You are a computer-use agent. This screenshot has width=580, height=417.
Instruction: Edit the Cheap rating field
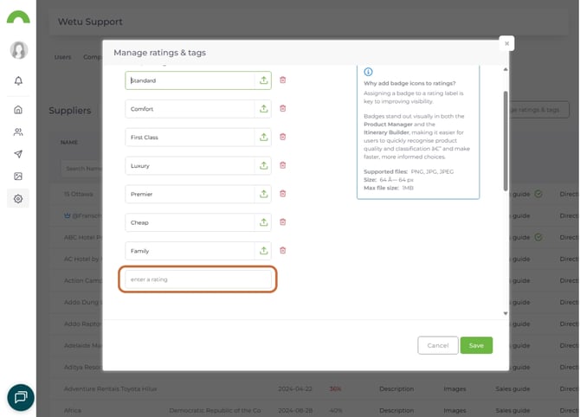coord(190,222)
